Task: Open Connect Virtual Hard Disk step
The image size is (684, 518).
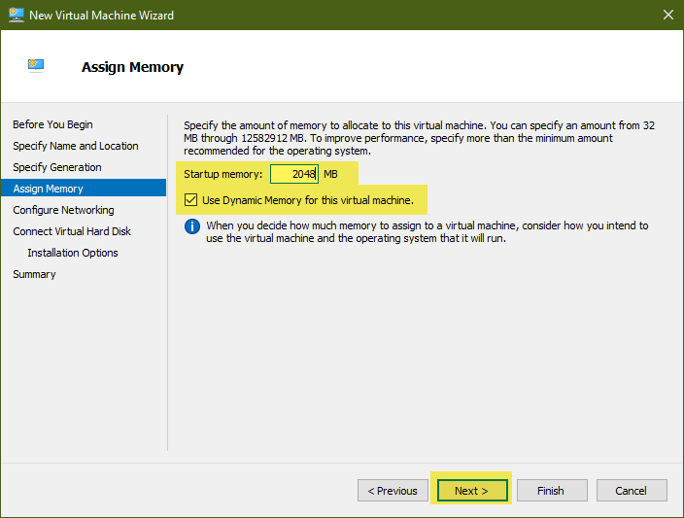Action: 72,231
